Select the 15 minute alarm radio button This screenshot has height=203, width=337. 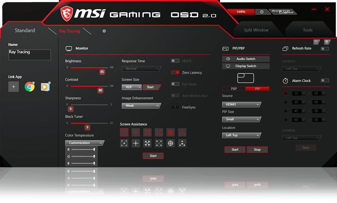(x=285, y=93)
